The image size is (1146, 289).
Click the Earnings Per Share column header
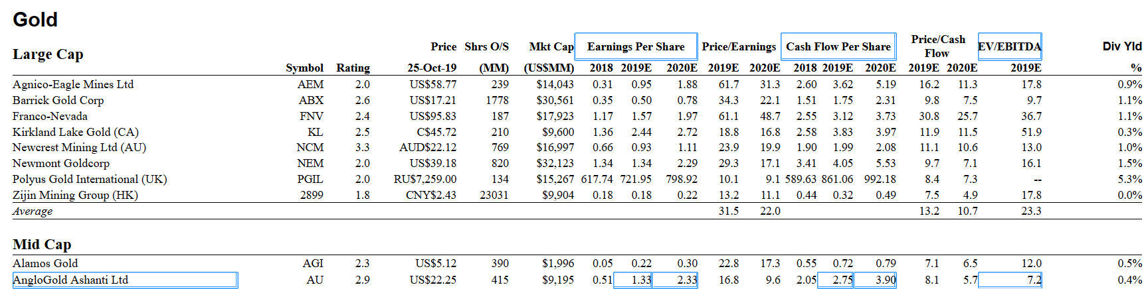(635, 46)
